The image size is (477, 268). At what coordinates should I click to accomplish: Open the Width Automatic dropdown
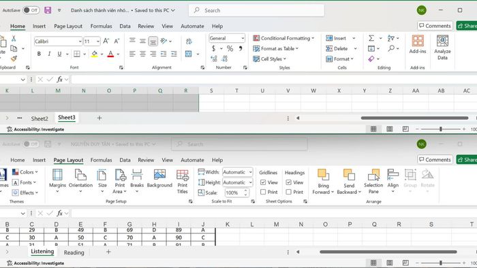click(x=250, y=172)
